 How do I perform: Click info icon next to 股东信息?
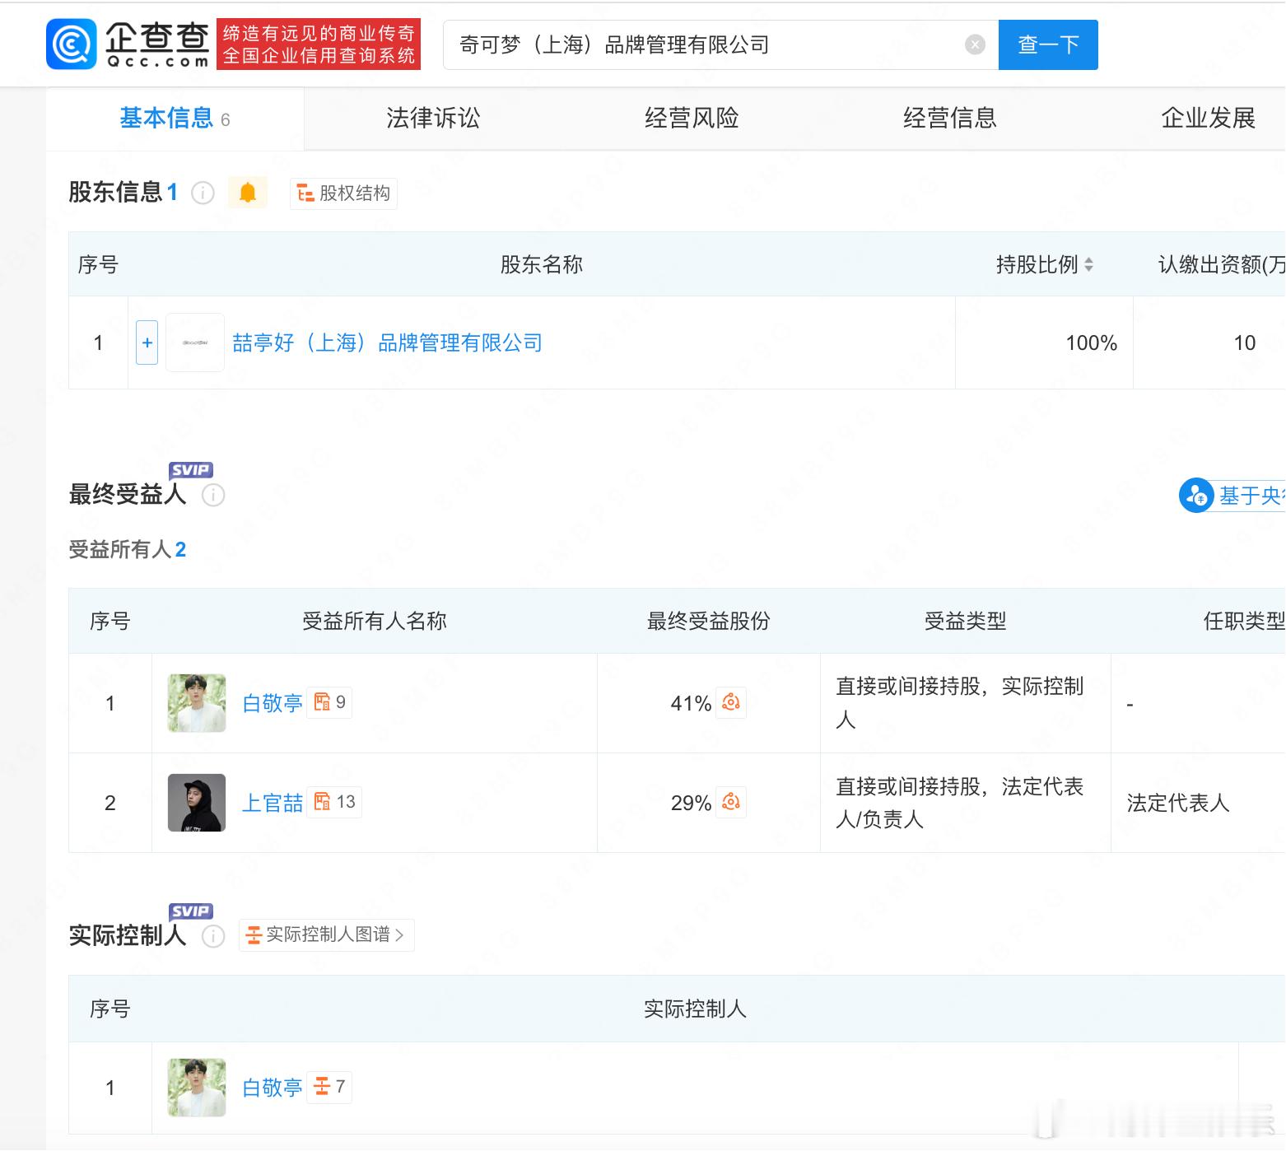(203, 193)
